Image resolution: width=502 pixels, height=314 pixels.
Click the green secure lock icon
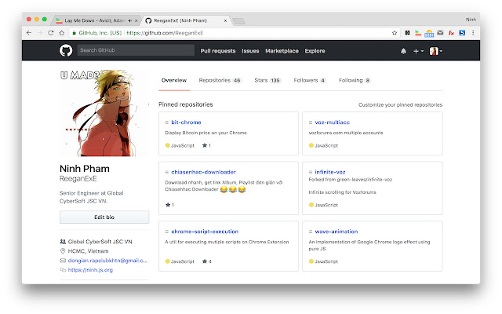[75, 33]
